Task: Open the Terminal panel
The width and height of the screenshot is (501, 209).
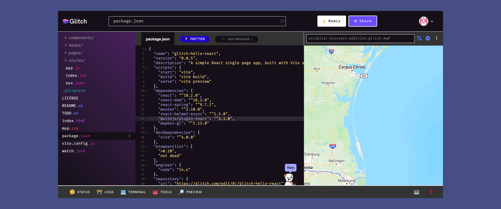Action: [x=133, y=192]
